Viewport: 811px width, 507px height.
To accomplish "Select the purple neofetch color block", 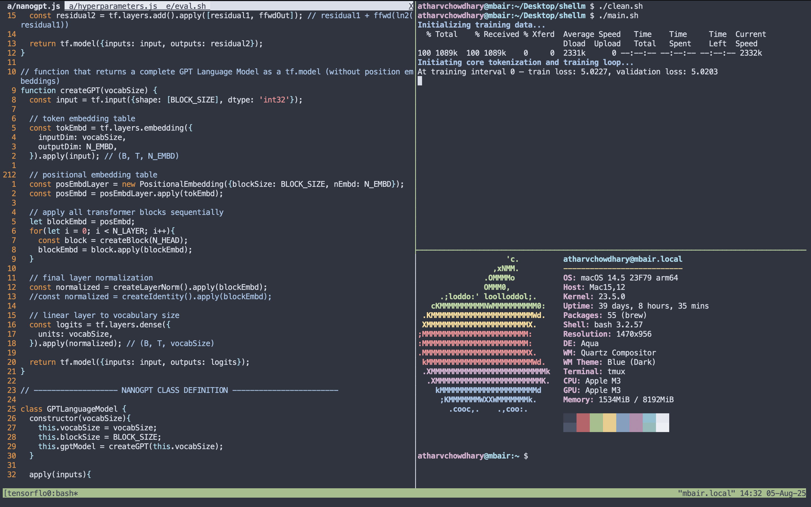I will point(636,422).
